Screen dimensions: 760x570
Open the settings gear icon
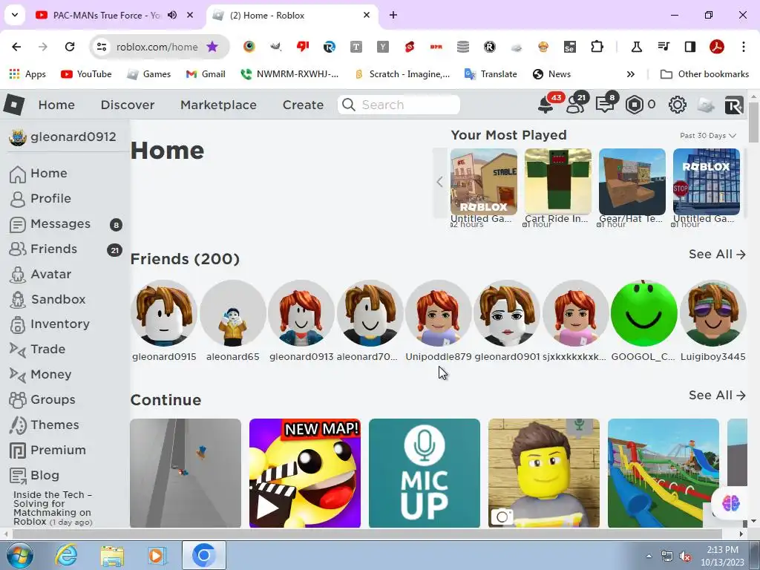(677, 105)
